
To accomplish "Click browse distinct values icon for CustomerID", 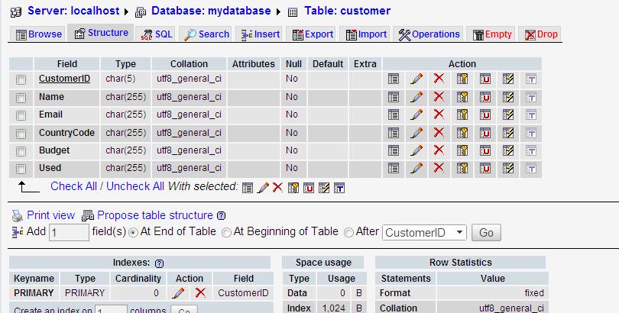I will [x=394, y=79].
